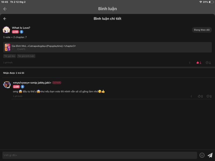Reply to the author's comment

(209, 96)
